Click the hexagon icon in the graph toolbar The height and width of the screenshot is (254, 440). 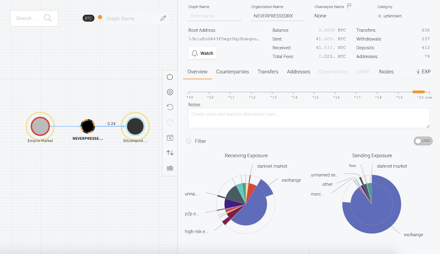tap(170, 77)
